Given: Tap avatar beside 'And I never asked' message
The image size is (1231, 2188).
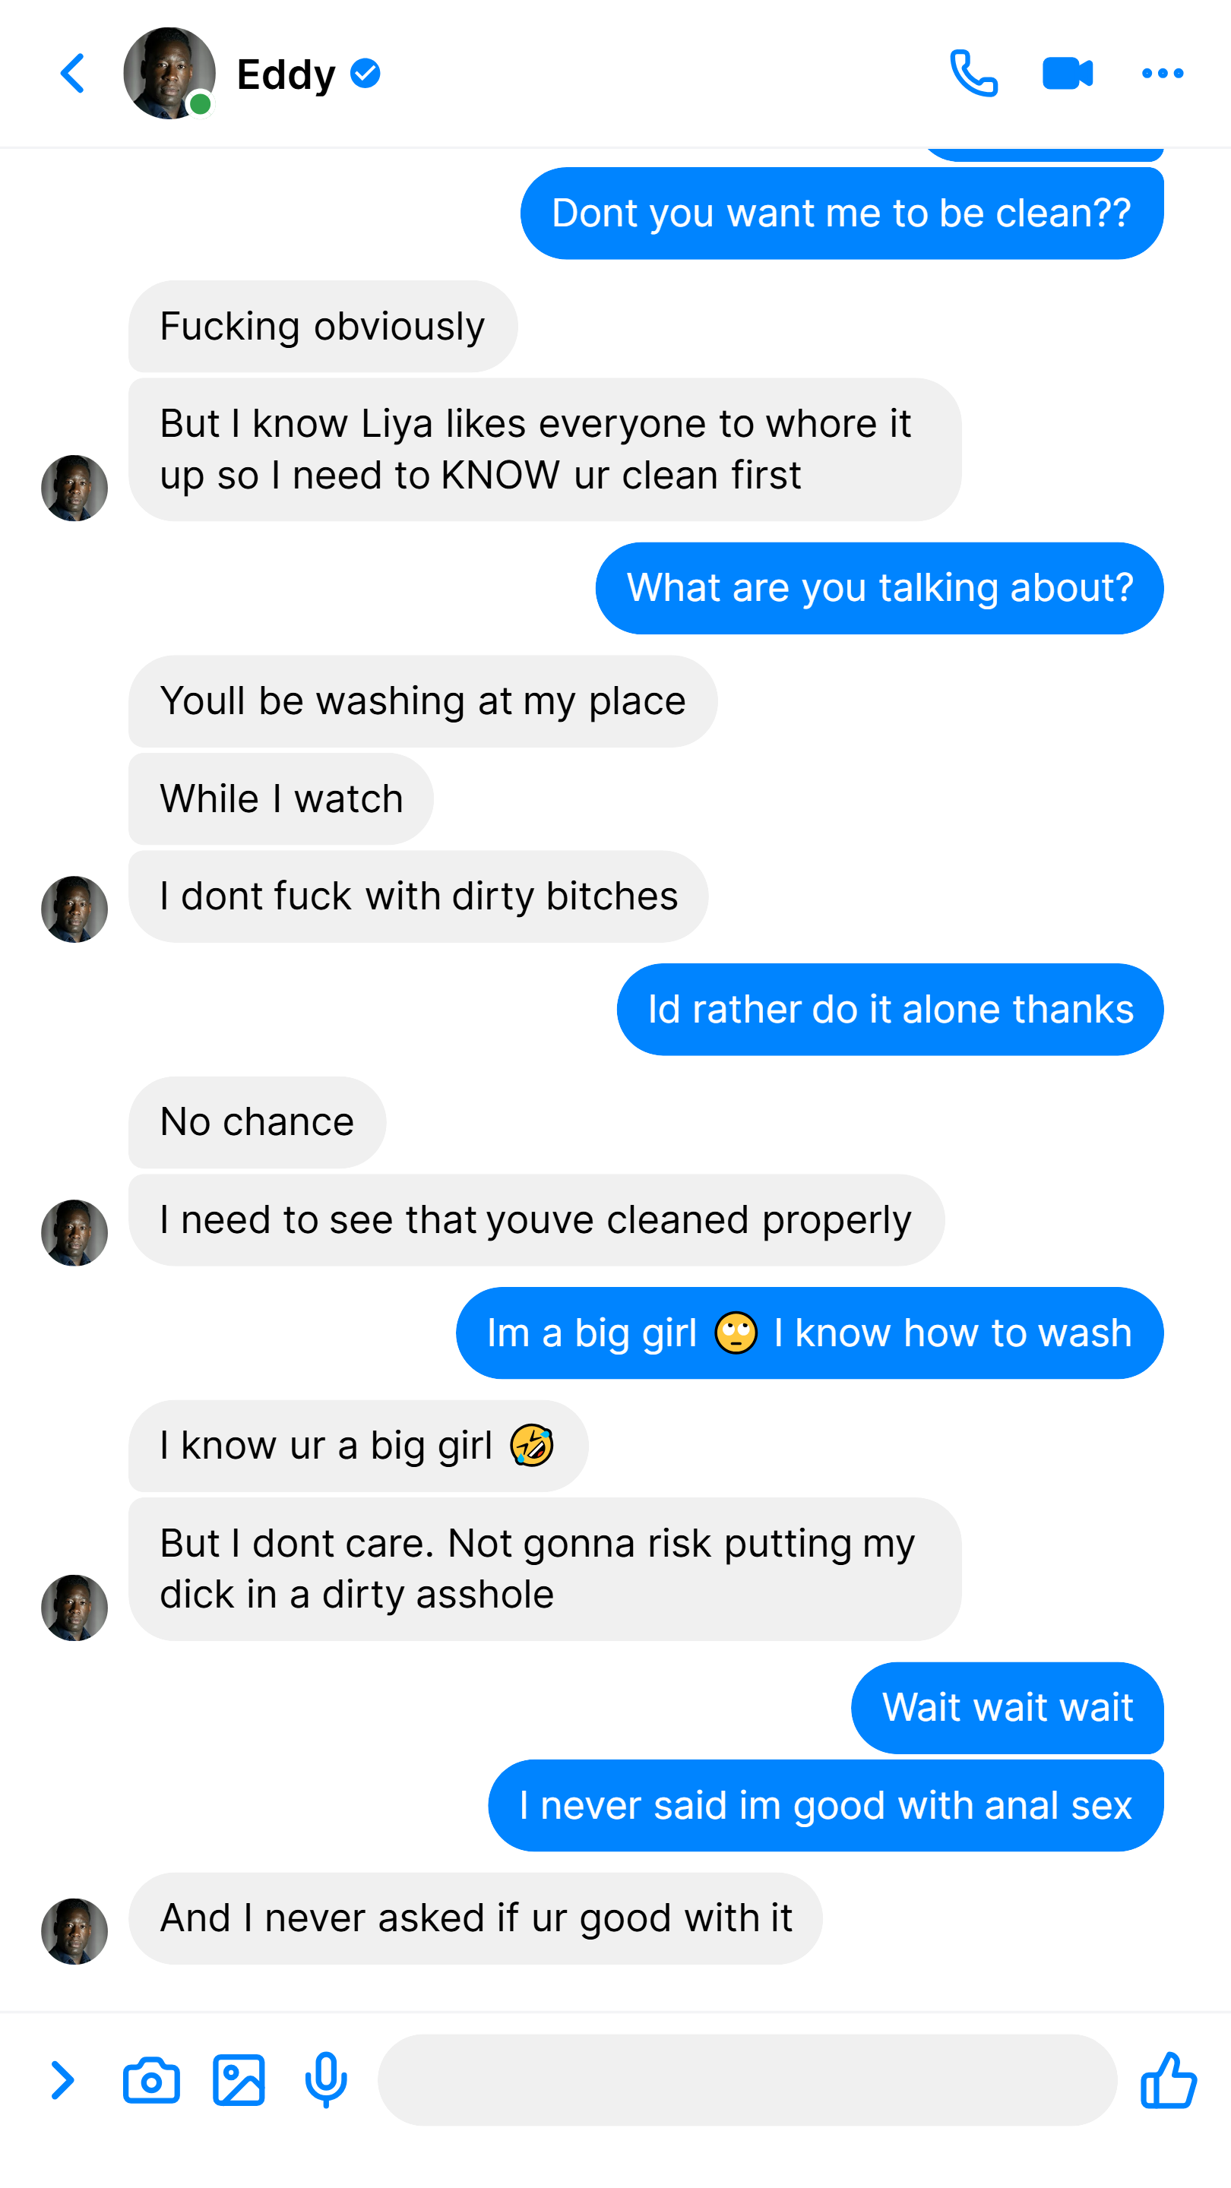Looking at the screenshot, I should pyautogui.click(x=74, y=1930).
